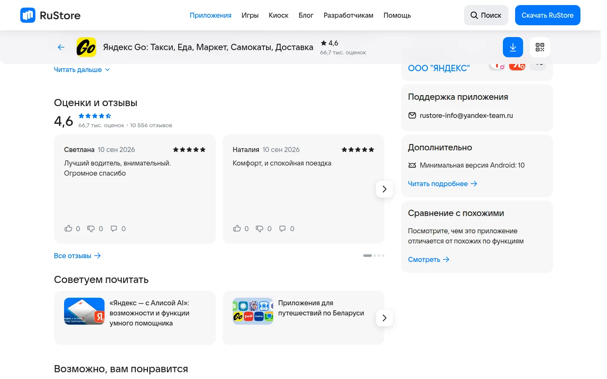Open Все отзывы link
Screen dimensions: 607x379
pyautogui.click(x=77, y=256)
